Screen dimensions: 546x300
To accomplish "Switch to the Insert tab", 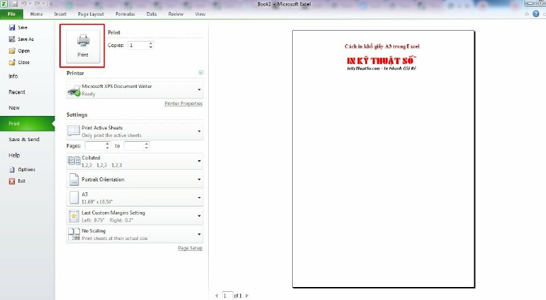I will (x=60, y=14).
